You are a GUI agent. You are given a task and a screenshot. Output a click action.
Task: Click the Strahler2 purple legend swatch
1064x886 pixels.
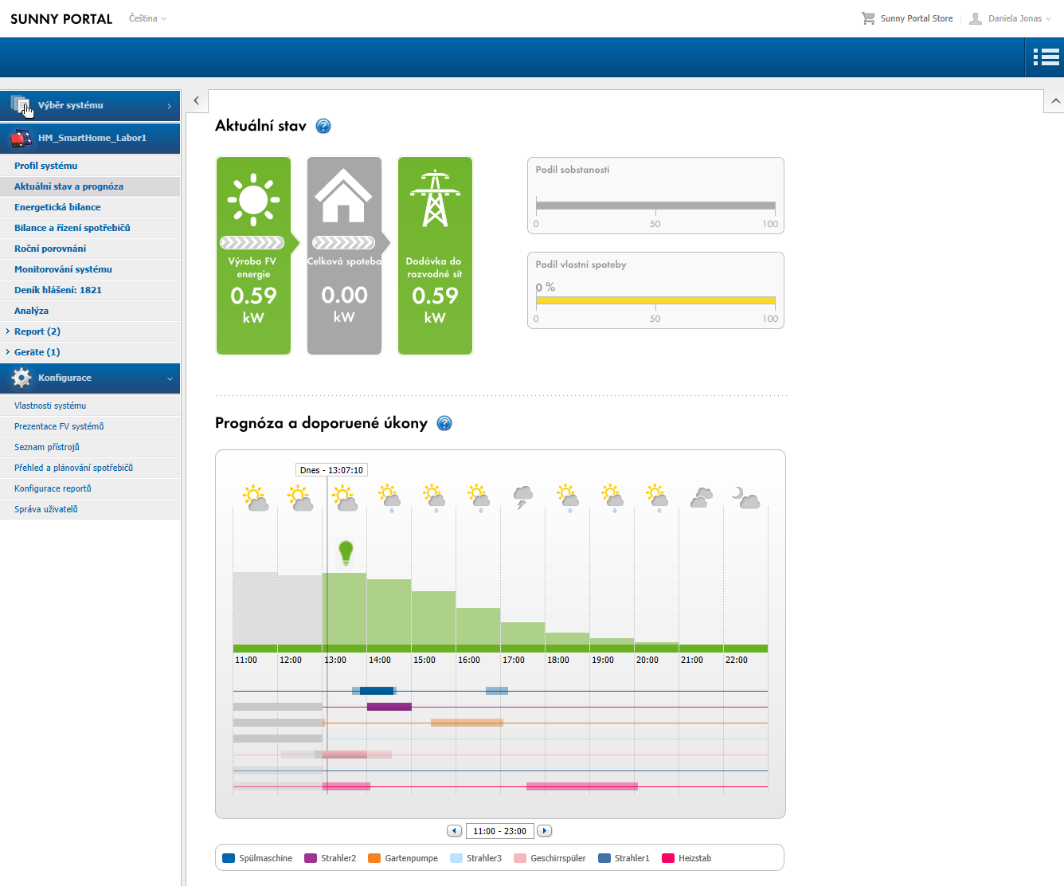311,858
